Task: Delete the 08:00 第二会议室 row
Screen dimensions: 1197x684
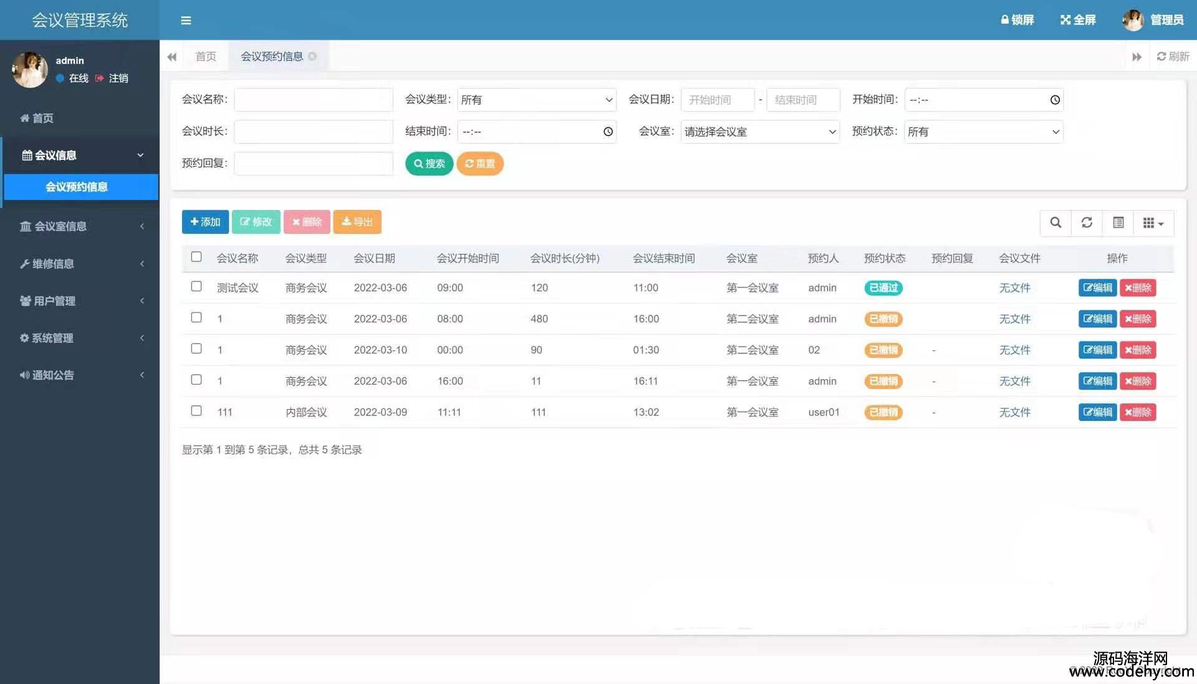Action: click(x=1138, y=319)
